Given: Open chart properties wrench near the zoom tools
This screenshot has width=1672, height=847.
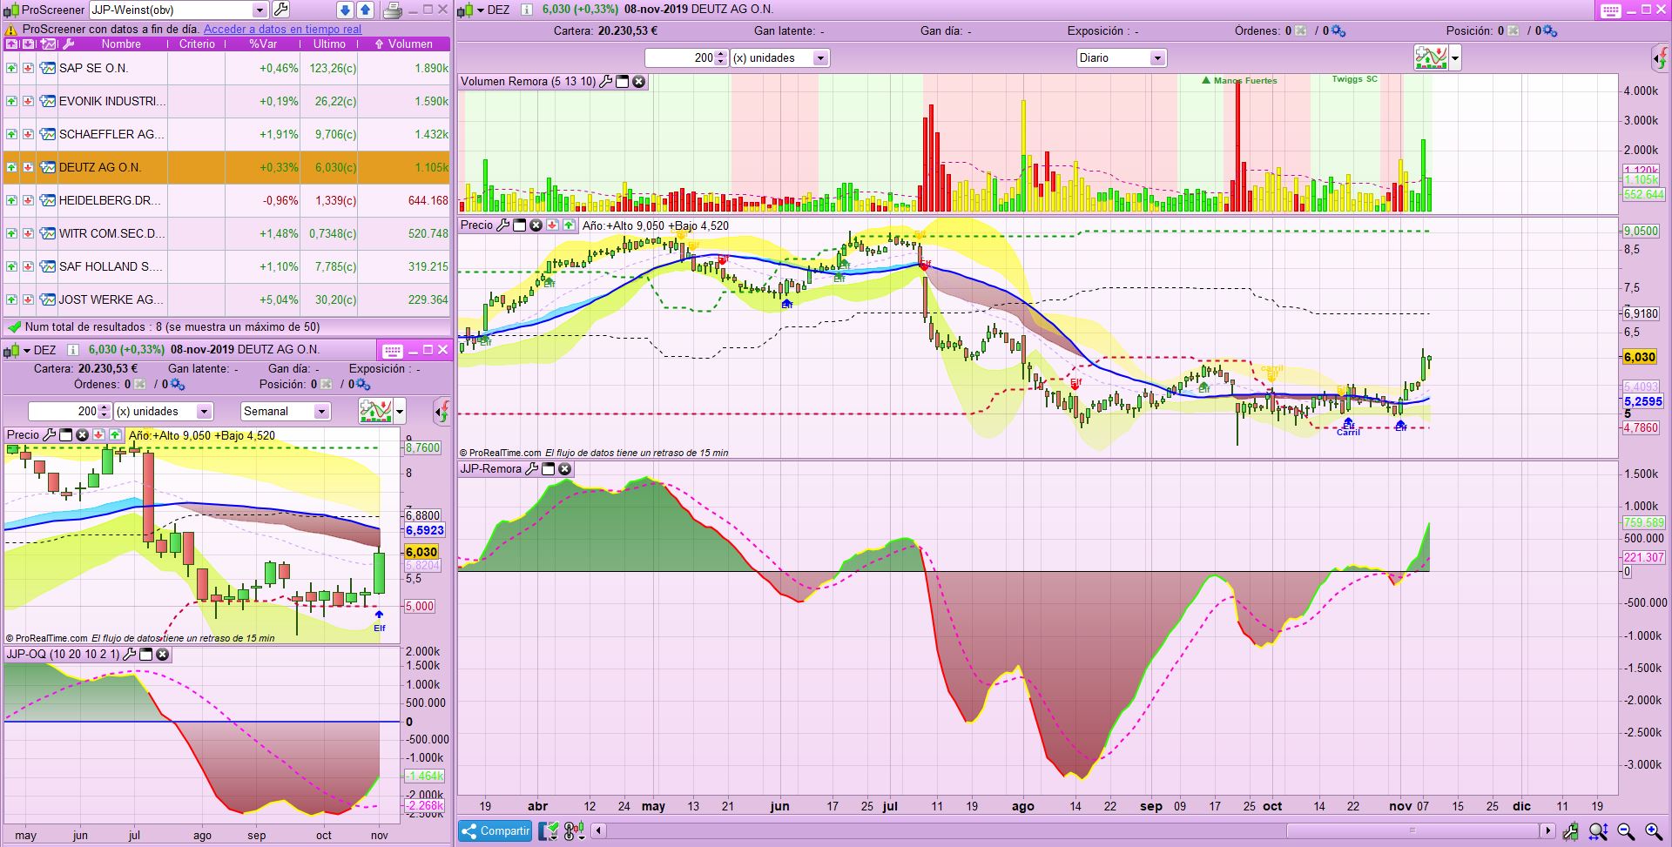Looking at the screenshot, I should (x=1570, y=831).
